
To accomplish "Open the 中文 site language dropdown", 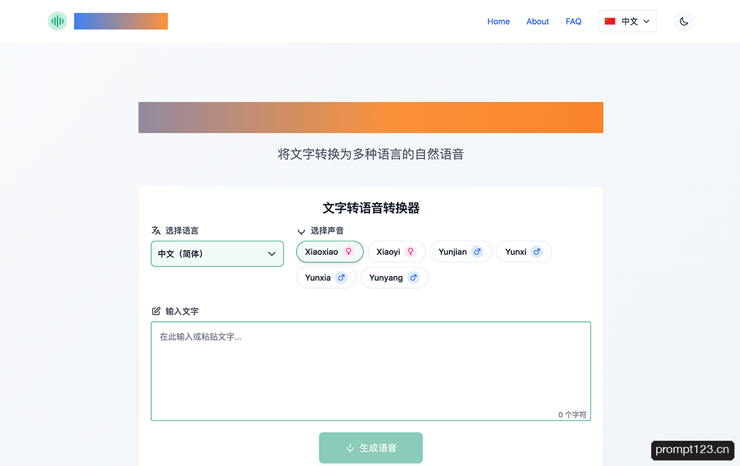I will click(627, 22).
